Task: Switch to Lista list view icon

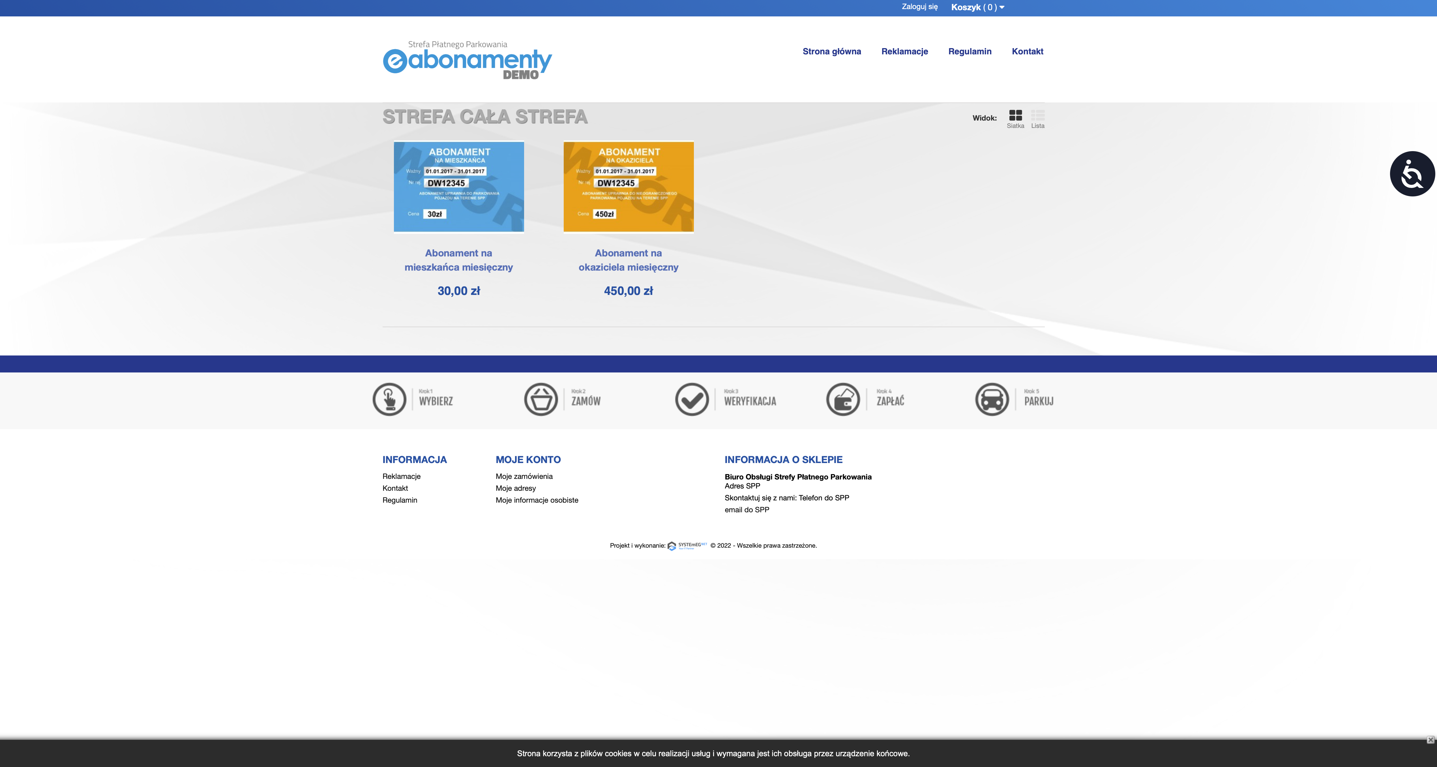Action: (x=1038, y=115)
